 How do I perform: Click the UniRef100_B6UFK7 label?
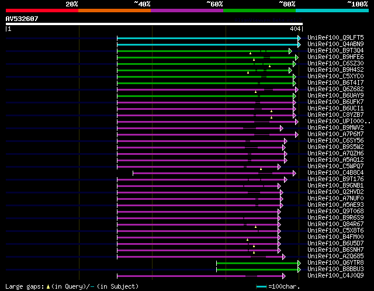(335, 102)
